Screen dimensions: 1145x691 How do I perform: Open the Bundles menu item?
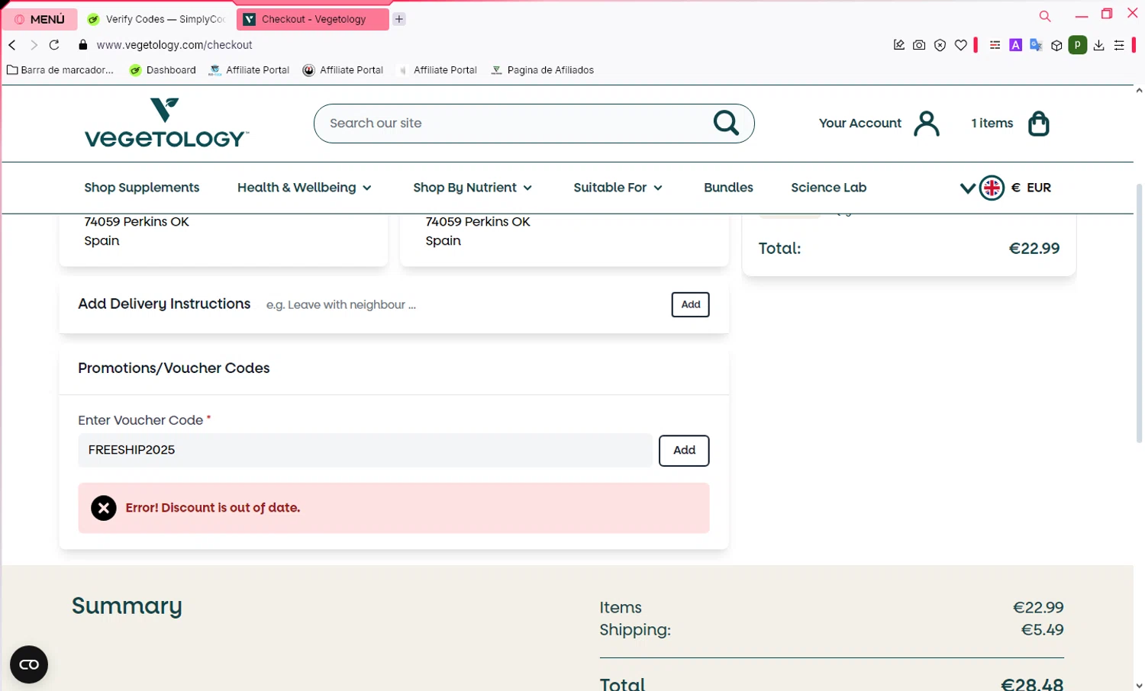(x=728, y=188)
